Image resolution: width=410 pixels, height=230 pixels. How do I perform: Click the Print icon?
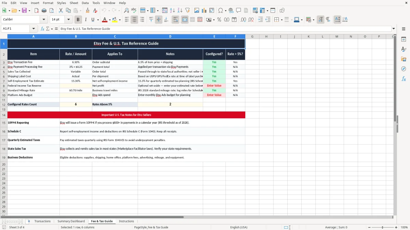(x=44, y=11)
